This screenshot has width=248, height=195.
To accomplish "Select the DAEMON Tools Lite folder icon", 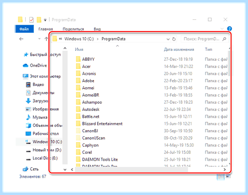I will (x=78, y=159).
